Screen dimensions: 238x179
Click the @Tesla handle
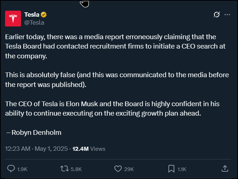(x=34, y=22)
